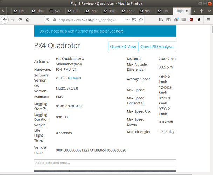Open commit hash 4f6faac2 link
This screenshot has width=213, height=175.
coord(74,78)
